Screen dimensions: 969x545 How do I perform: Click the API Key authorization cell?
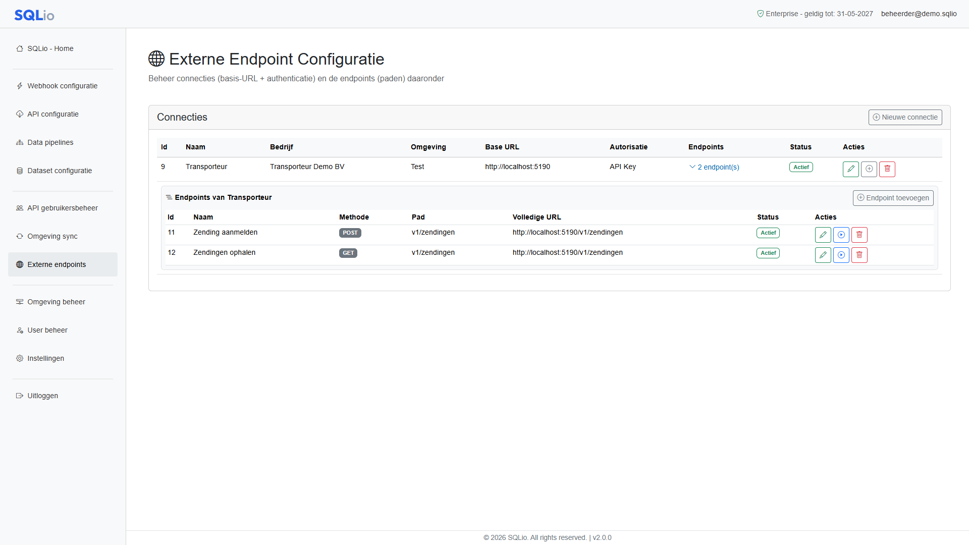pyautogui.click(x=622, y=167)
